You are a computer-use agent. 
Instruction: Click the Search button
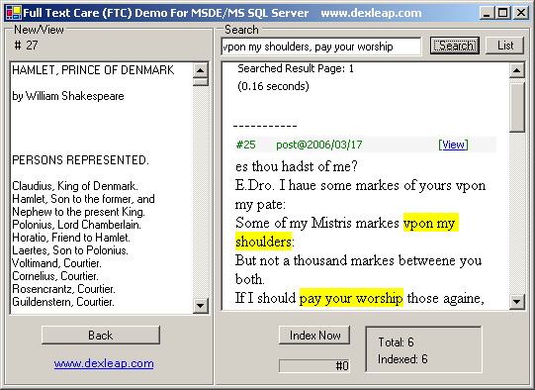click(455, 46)
